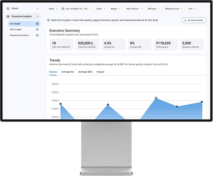Click the Download report button

[x=194, y=20]
